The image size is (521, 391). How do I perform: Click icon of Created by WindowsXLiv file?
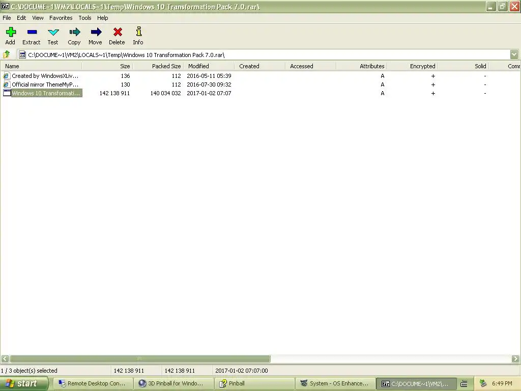pos(6,76)
